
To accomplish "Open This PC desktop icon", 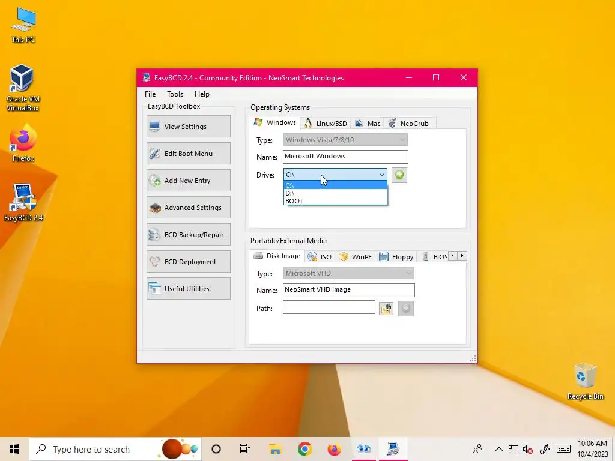I will 23,25.
